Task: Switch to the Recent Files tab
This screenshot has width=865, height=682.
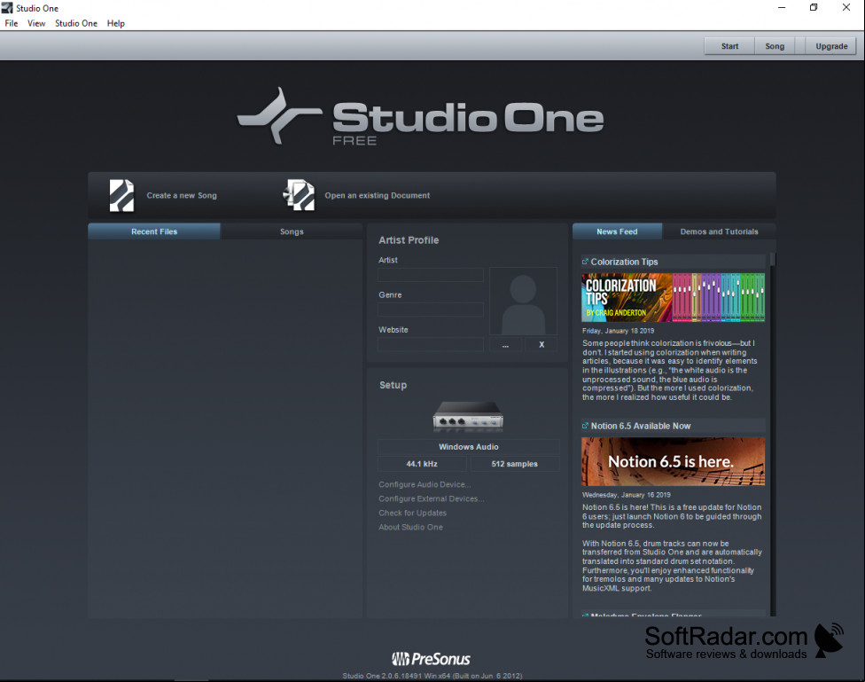Action: (154, 231)
